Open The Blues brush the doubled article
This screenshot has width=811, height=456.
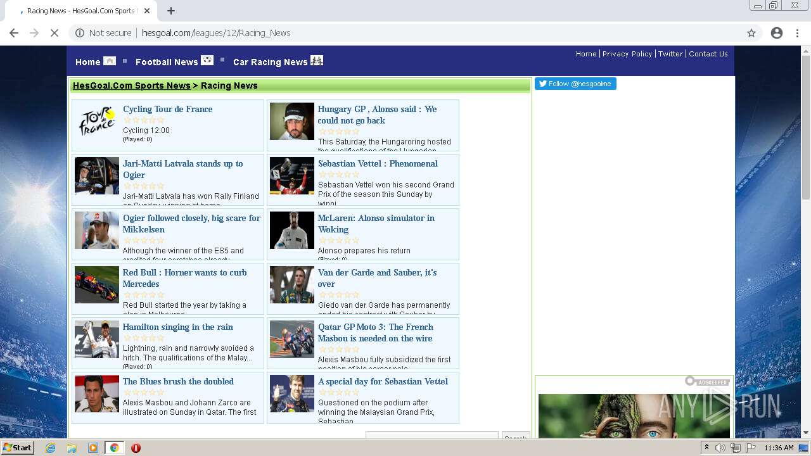[178, 381]
